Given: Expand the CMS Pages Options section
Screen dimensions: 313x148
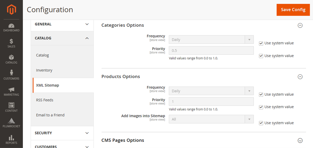Looking at the screenshot, I should click(300, 140).
